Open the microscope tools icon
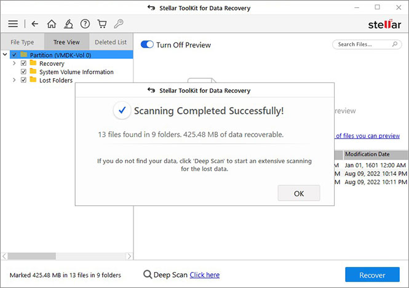The width and height of the screenshot is (409, 288). click(68, 24)
